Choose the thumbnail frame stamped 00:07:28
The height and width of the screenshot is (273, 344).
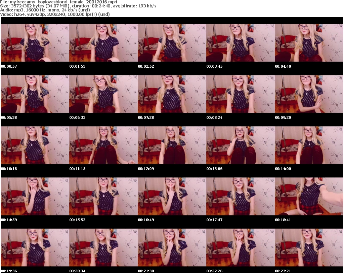172,94
